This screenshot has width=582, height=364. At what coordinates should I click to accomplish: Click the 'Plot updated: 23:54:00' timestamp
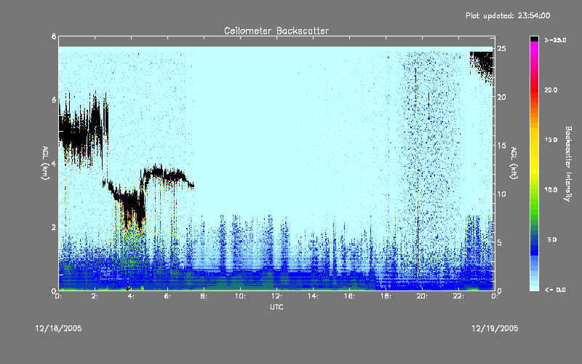pyautogui.click(x=508, y=15)
